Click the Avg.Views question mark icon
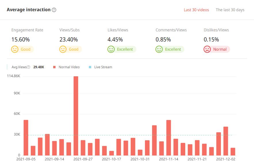 [28, 67]
